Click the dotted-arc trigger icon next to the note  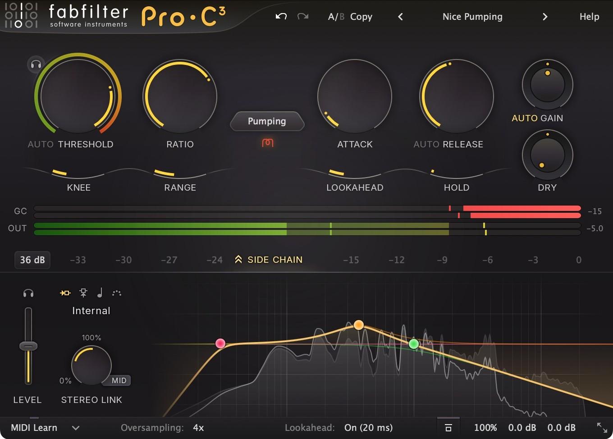pyautogui.click(x=117, y=293)
